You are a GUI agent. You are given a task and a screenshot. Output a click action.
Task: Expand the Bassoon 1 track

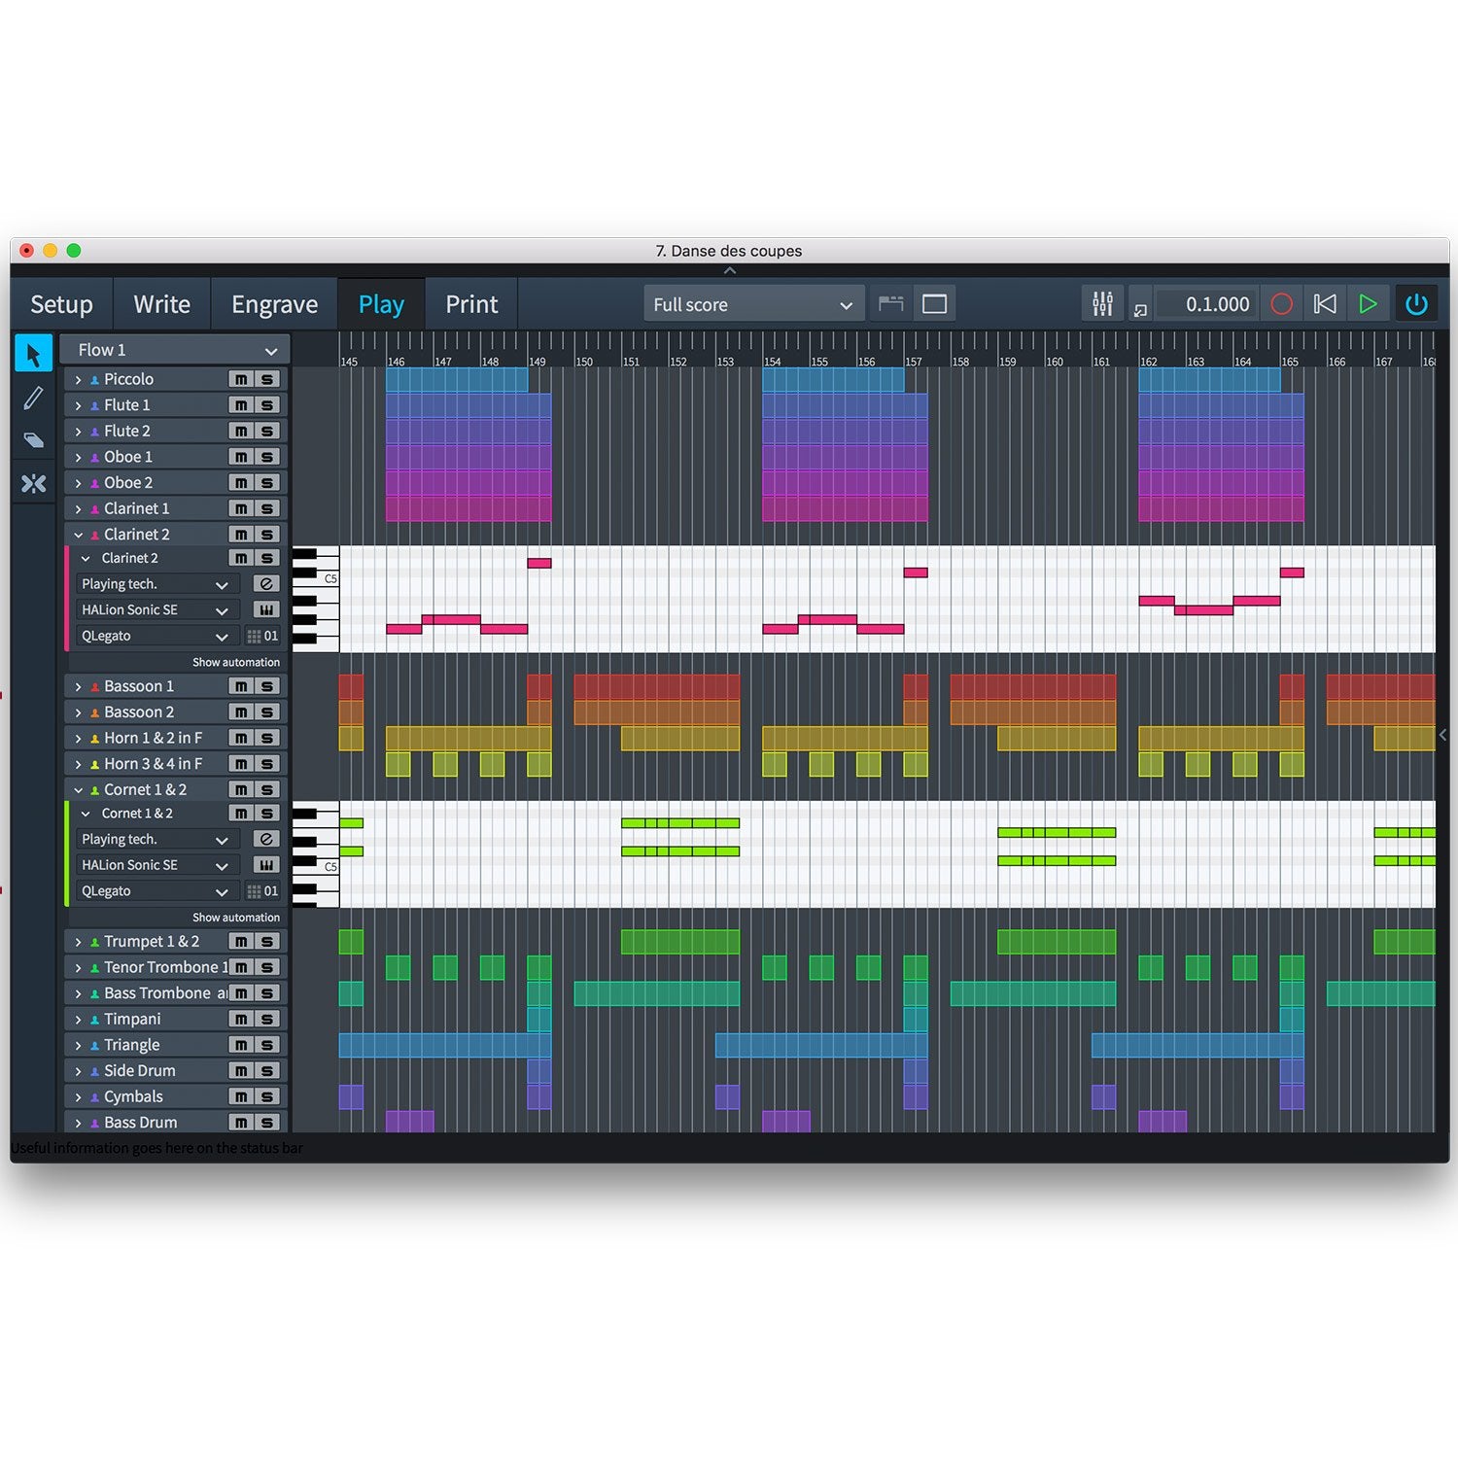coord(79,687)
